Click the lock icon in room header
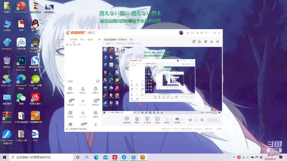287x161 pixels. tap(199, 42)
